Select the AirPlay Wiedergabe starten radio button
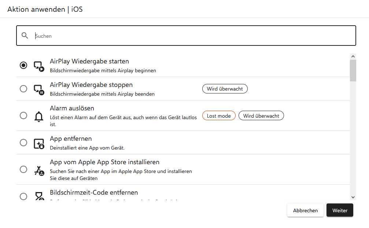Screen dimensions: 369x228 coord(23,66)
